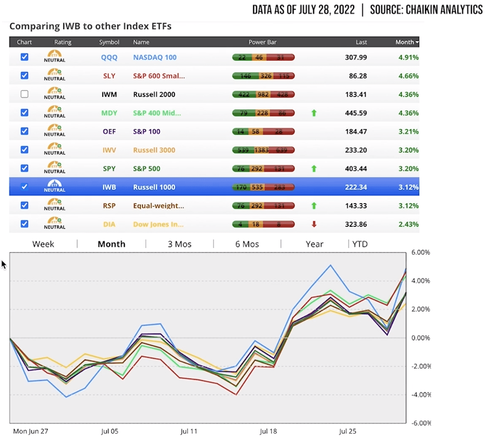Click the OEF neutral rating icon

click(x=55, y=131)
